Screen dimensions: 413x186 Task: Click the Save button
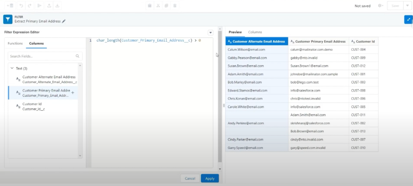[395, 5]
